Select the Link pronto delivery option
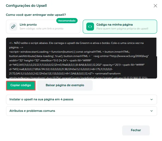The image size is (162, 141). click(43, 27)
